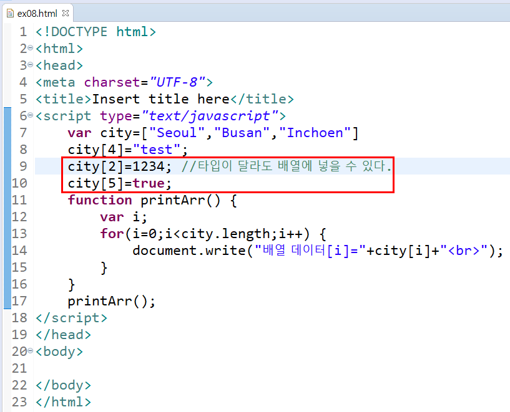The width and height of the screenshot is (510, 412).
Task: Click the "Inchoen" string in the array
Action: tap(315, 133)
